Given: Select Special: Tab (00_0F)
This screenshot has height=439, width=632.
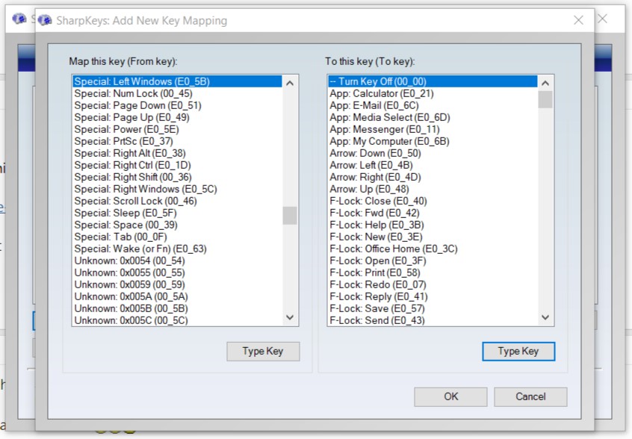Looking at the screenshot, I should (x=177, y=237).
